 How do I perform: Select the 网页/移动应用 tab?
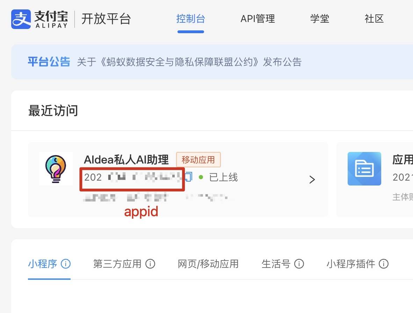208,263
